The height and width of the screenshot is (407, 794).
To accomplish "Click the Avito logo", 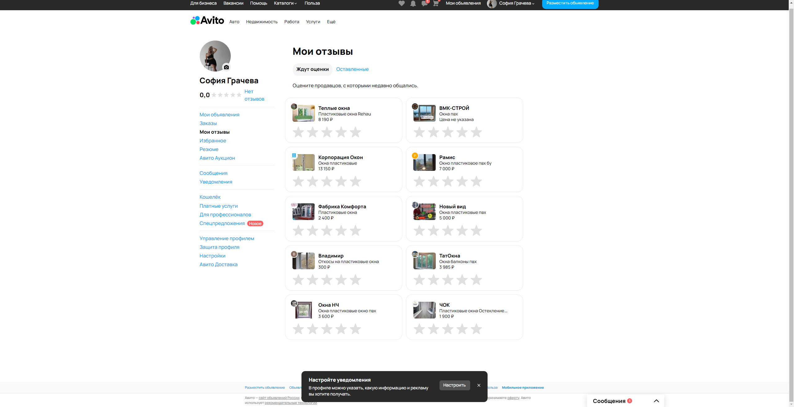I will pos(207,21).
